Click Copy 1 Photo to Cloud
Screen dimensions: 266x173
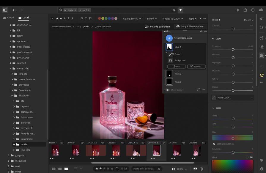[191, 26]
